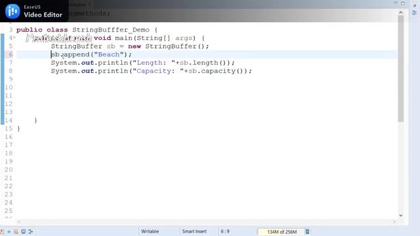Click the document icon in bottom-left status bar

pos(16,231)
